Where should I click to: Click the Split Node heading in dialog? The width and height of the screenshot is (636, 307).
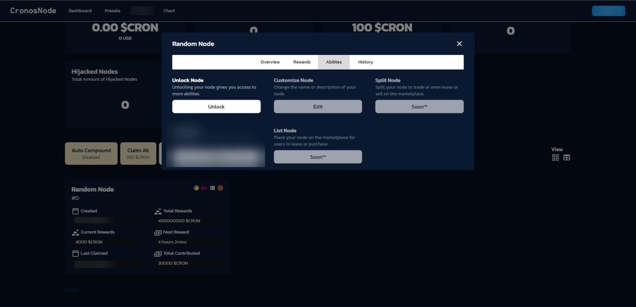point(389,80)
